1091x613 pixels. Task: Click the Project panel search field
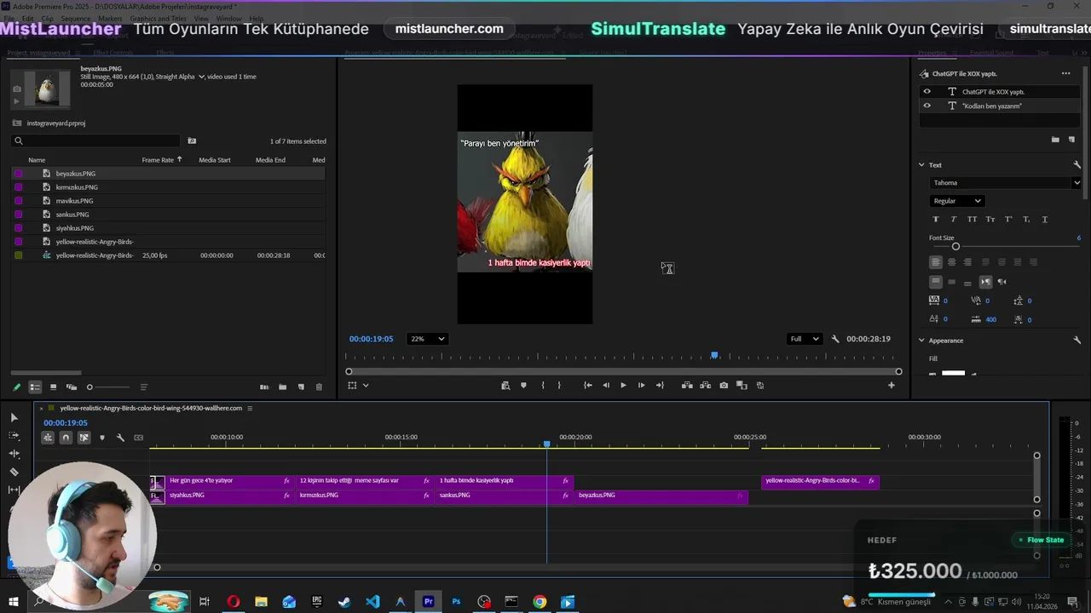tap(96, 141)
